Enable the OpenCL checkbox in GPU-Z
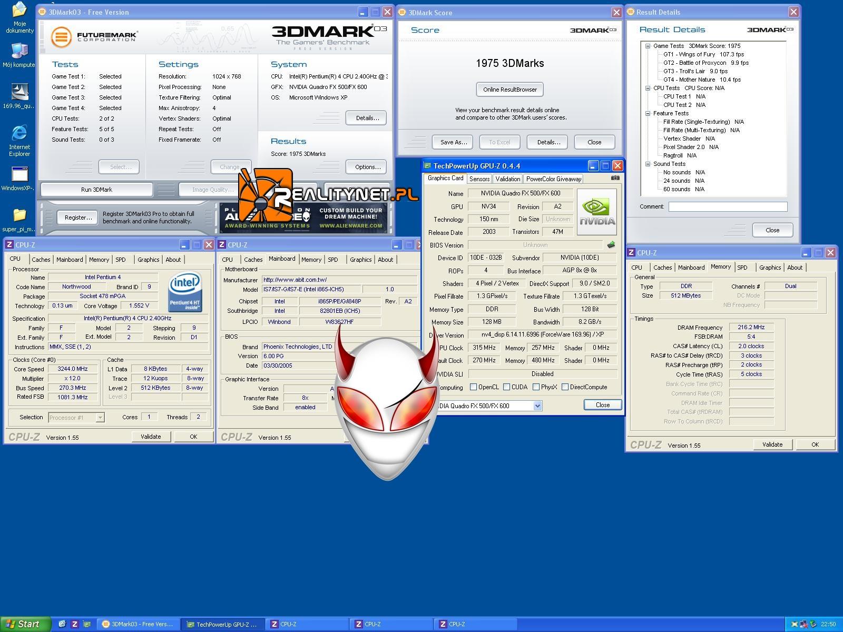 pyautogui.click(x=473, y=387)
